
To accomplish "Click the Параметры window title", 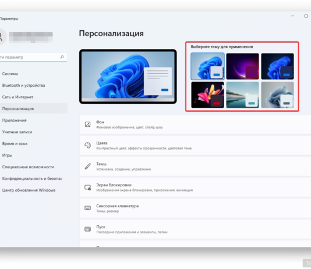I will [9, 19].
